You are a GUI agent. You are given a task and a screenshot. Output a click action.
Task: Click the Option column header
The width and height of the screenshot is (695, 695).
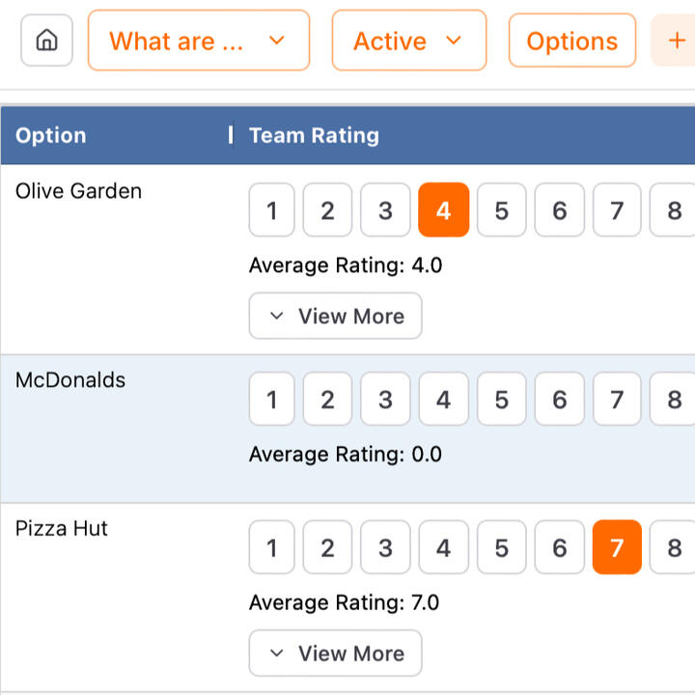(51, 135)
